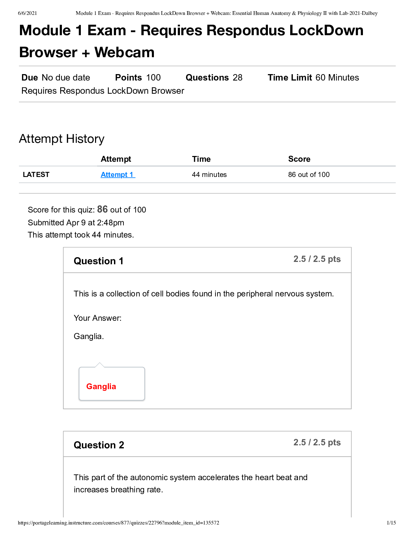Viewport: 414px width, 536px height.
Task: Click the '6/6/2021' date in the header
Action: pyautogui.click(x=27, y=13)
